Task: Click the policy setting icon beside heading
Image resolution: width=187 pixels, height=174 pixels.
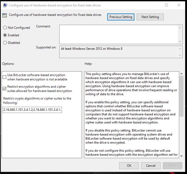Action: pyautogui.click(x=5, y=15)
